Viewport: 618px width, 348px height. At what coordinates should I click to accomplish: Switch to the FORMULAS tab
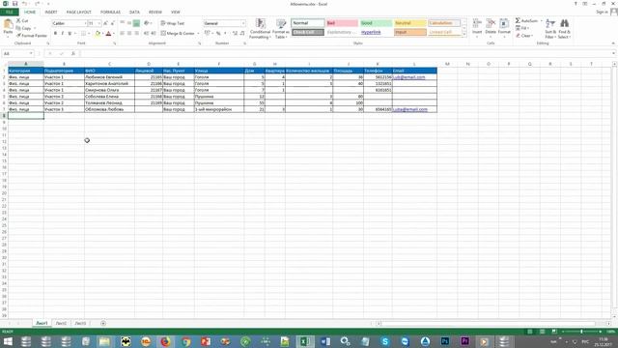pos(110,13)
